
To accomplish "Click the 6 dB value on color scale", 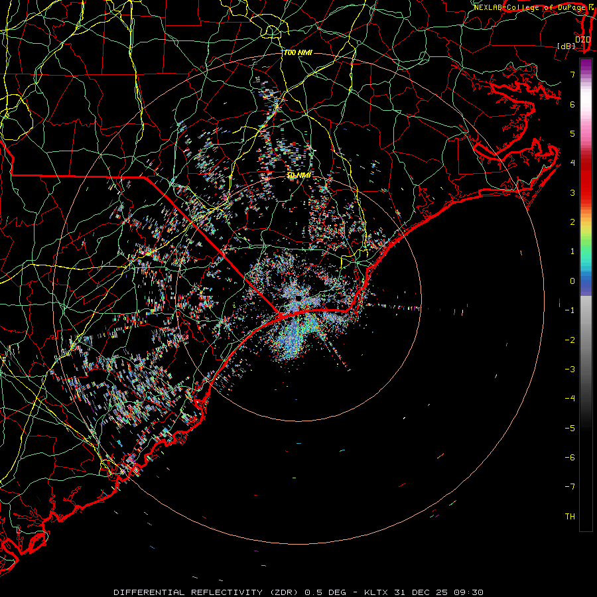I will click(572, 104).
